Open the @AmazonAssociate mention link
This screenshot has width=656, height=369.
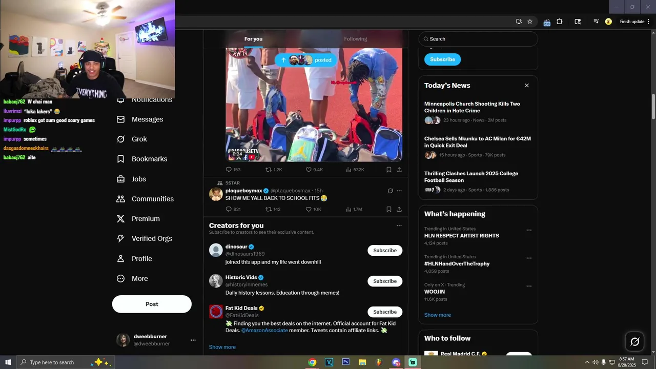pyautogui.click(x=264, y=331)
